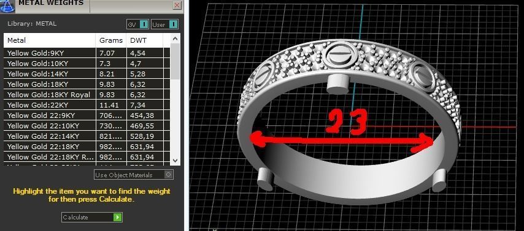Click the 454,38 DWT value
Viewport: 524px width, 231px height.
pos(142,116)
